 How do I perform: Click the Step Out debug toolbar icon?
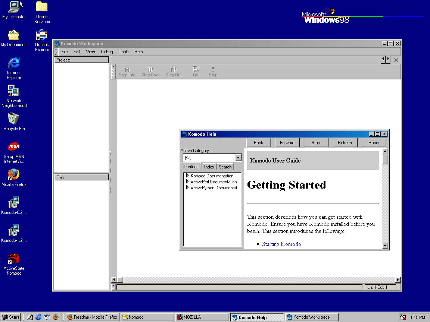[174, 72]
